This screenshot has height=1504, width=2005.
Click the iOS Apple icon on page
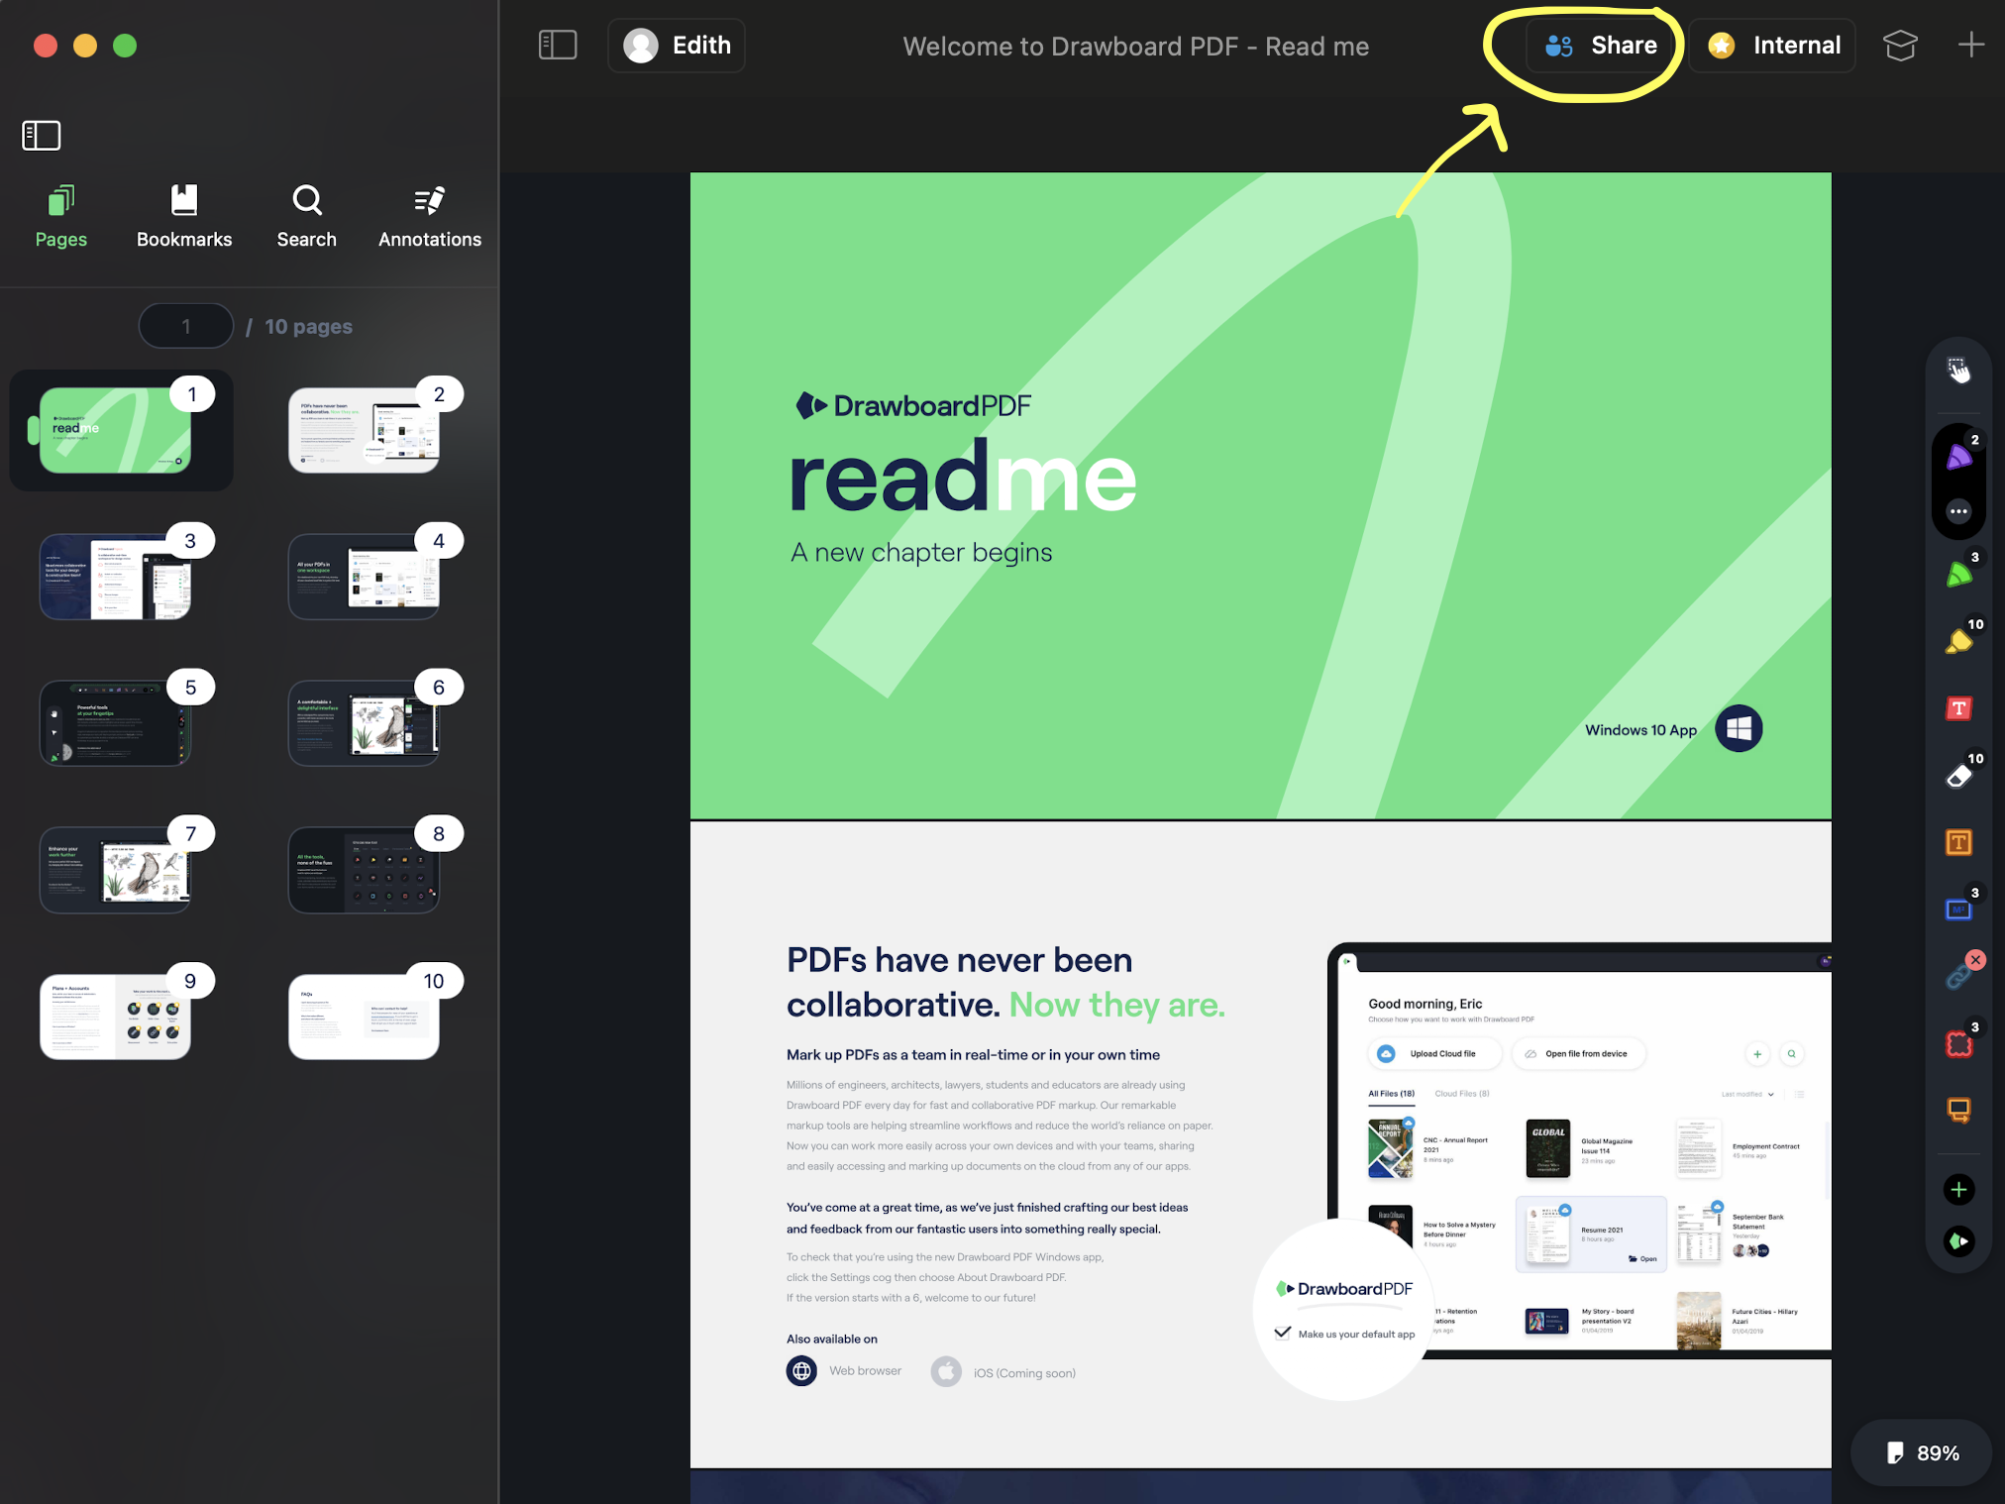pyautogui.click(x=946, y=1372)
